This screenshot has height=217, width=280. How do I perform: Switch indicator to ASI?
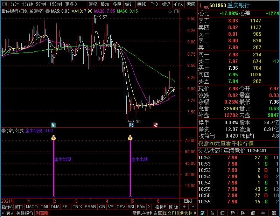(x=131, y=207)
